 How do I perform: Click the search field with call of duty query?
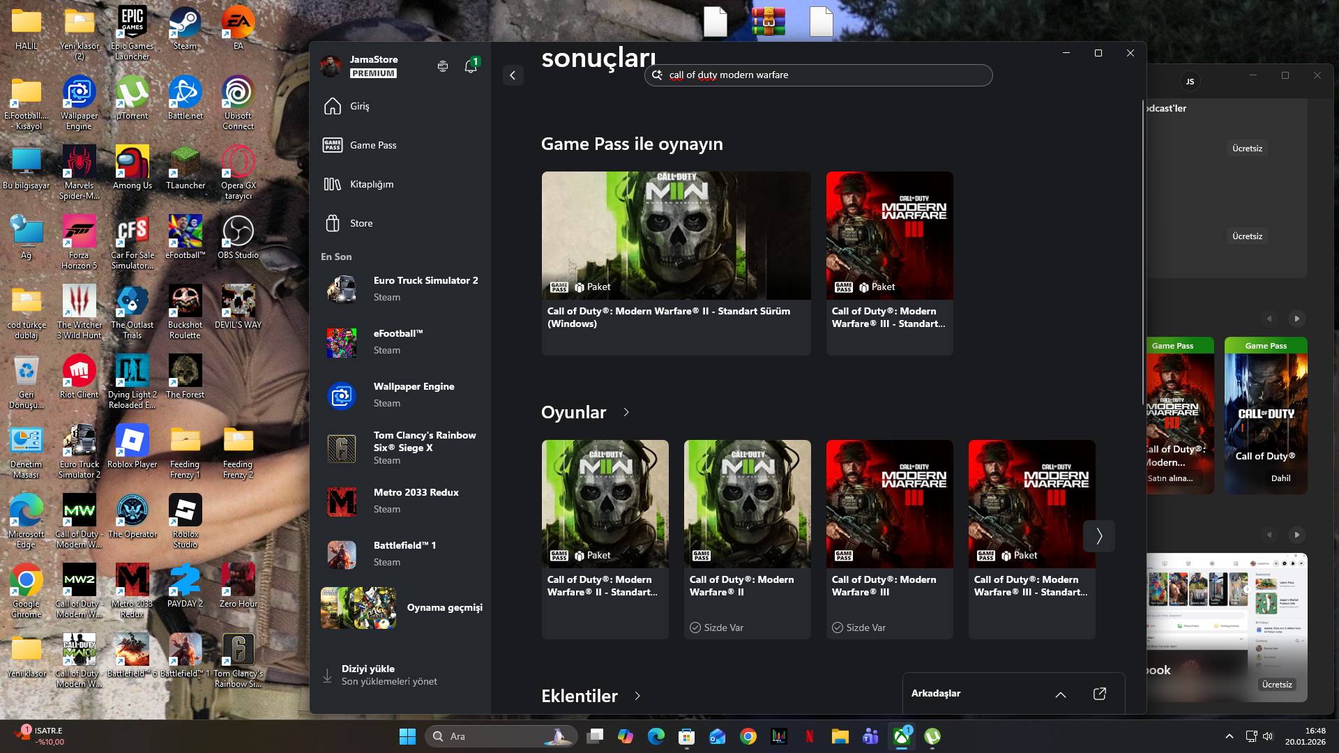(x=818, y=75)
